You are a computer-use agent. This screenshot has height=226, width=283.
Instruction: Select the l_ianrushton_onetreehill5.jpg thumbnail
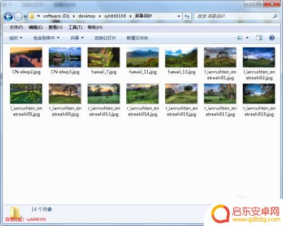tap(26, 93)
